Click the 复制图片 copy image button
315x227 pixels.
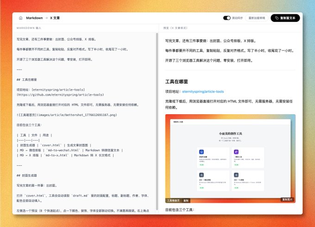click(x=287, y=200)
